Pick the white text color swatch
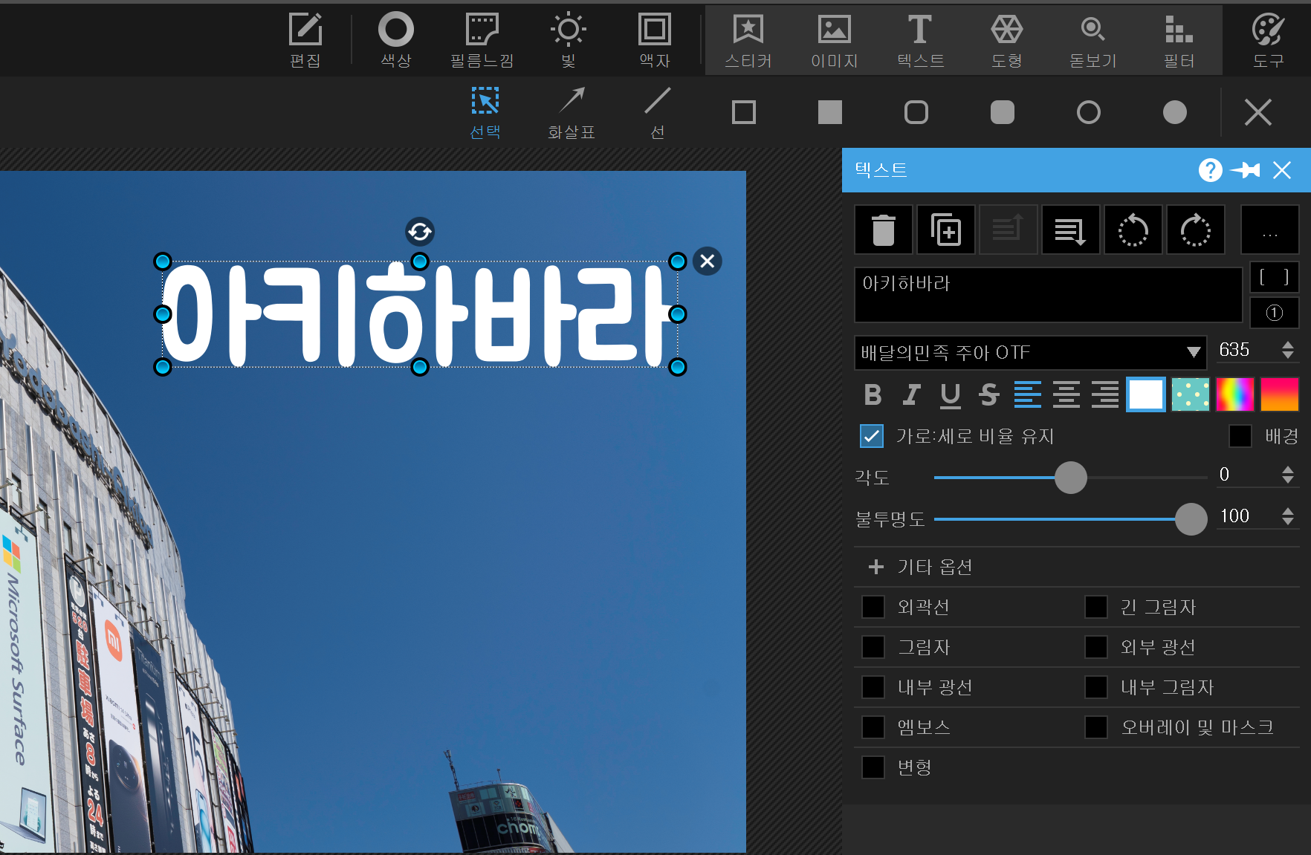The height and width of the screenshot is (855, 1311). point(1146,394)
